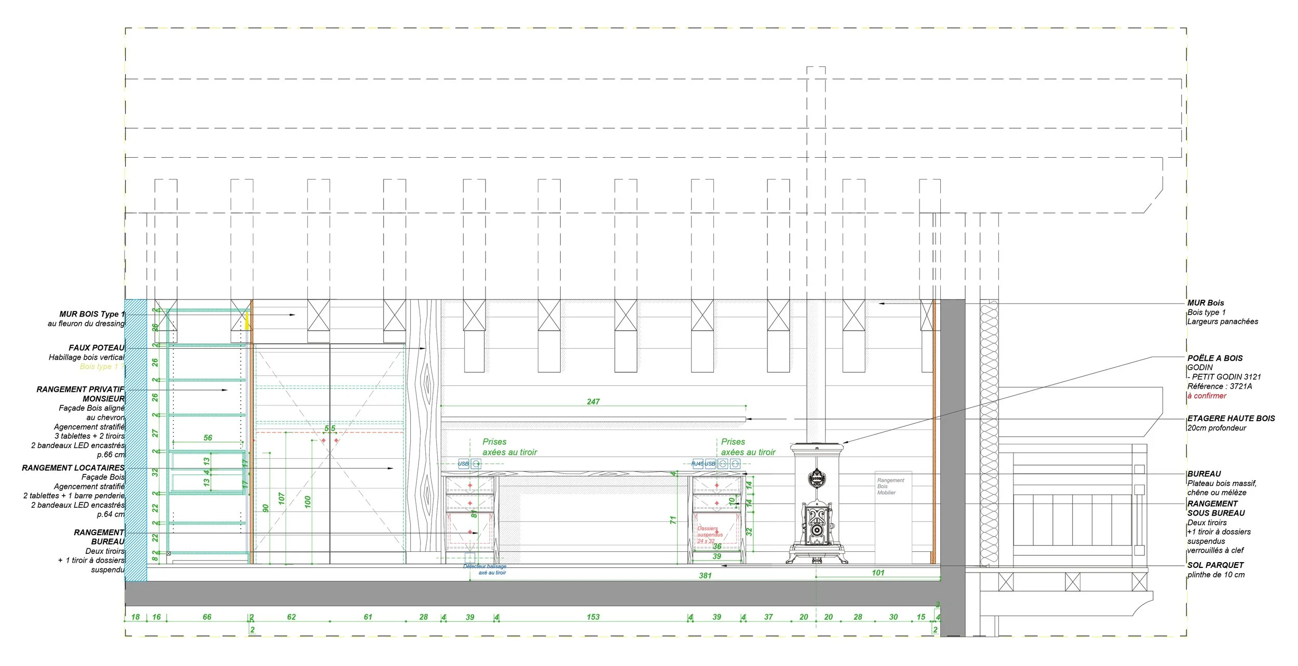The width and height of the screenshot is (1298, 666).
Task: Click the red 'Dossiers suspendus 24 x 32' text
Action: tap(710, 534)
